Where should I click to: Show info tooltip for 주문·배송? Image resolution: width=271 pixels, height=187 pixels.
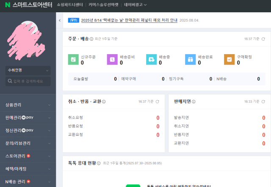(x=91, y=39)
